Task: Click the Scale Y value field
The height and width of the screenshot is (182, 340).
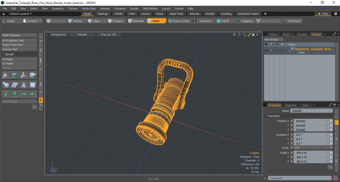Action: pyautogui.click(x=310, y=157)
